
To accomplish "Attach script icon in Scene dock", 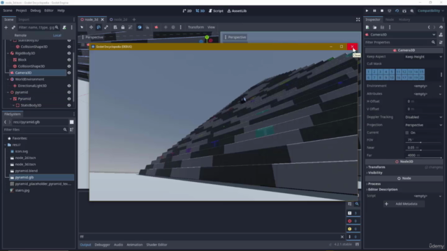I will (64, 28).
